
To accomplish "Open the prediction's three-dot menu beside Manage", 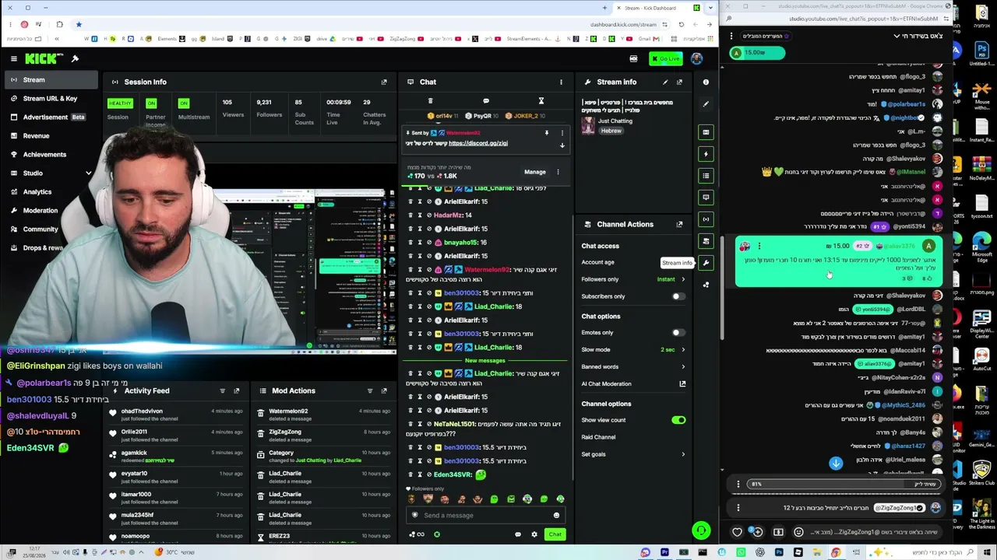I will [x=558, y=172].
